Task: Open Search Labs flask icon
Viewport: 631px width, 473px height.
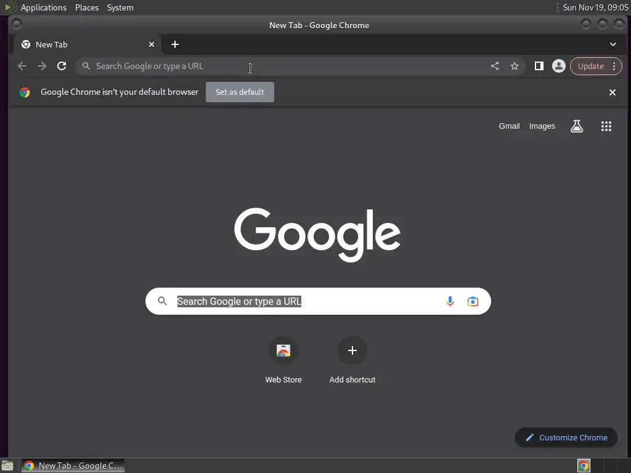Action: coord(577,126)
